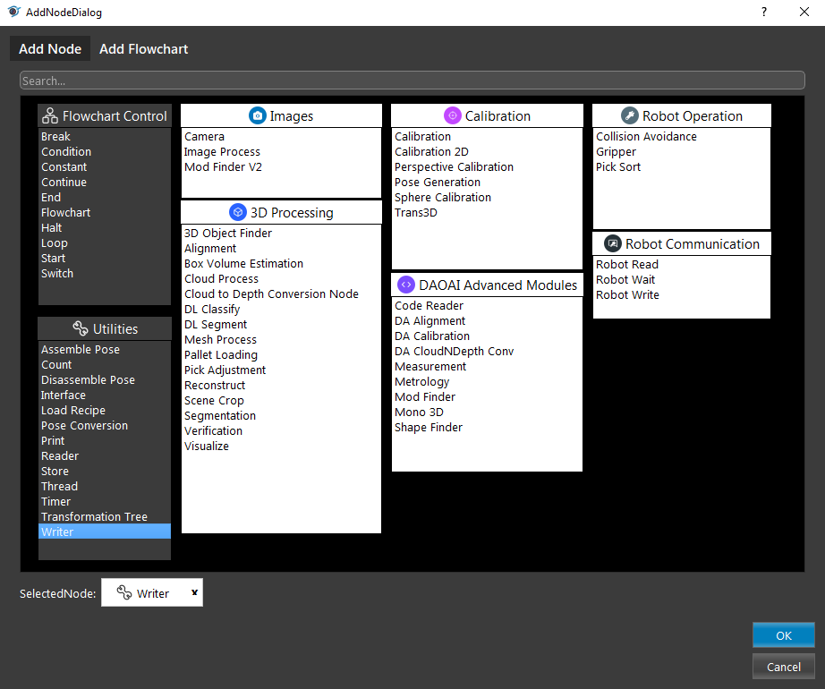Select the Break node
Viewport: 825px width, 689px height.
(x=55, y=136)
